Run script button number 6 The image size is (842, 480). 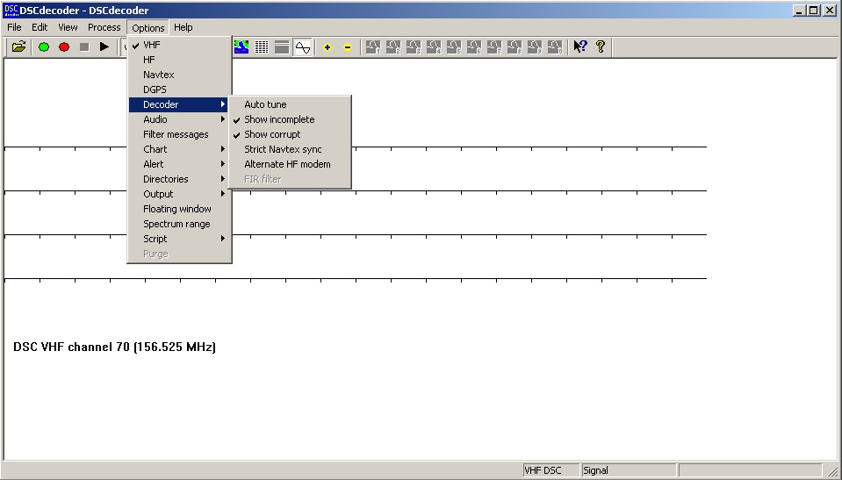[474, 47]
